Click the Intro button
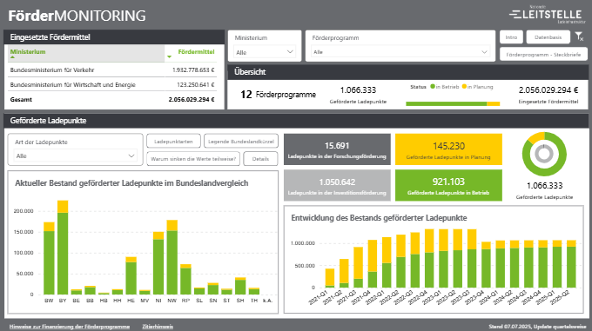Viewport: 592px width, 331px height. pos(511,37)
